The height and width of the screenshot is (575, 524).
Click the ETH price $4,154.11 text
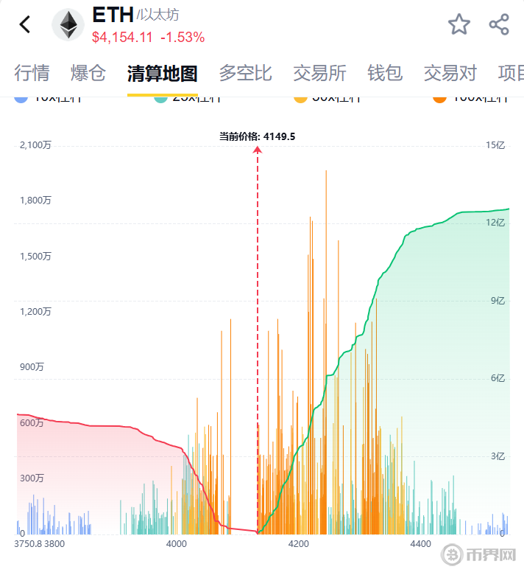coord(123,37)
